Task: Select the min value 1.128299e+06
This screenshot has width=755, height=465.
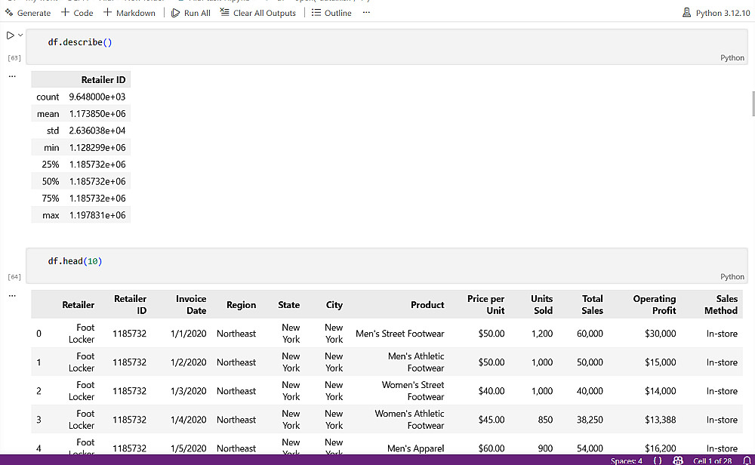Action: tap(97, 148)
